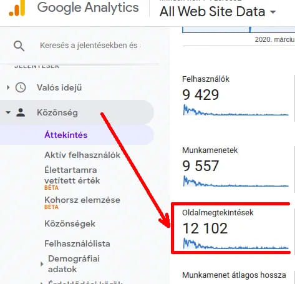
Task: Click the Felhasználók sparkline chart
Action: 236,110
